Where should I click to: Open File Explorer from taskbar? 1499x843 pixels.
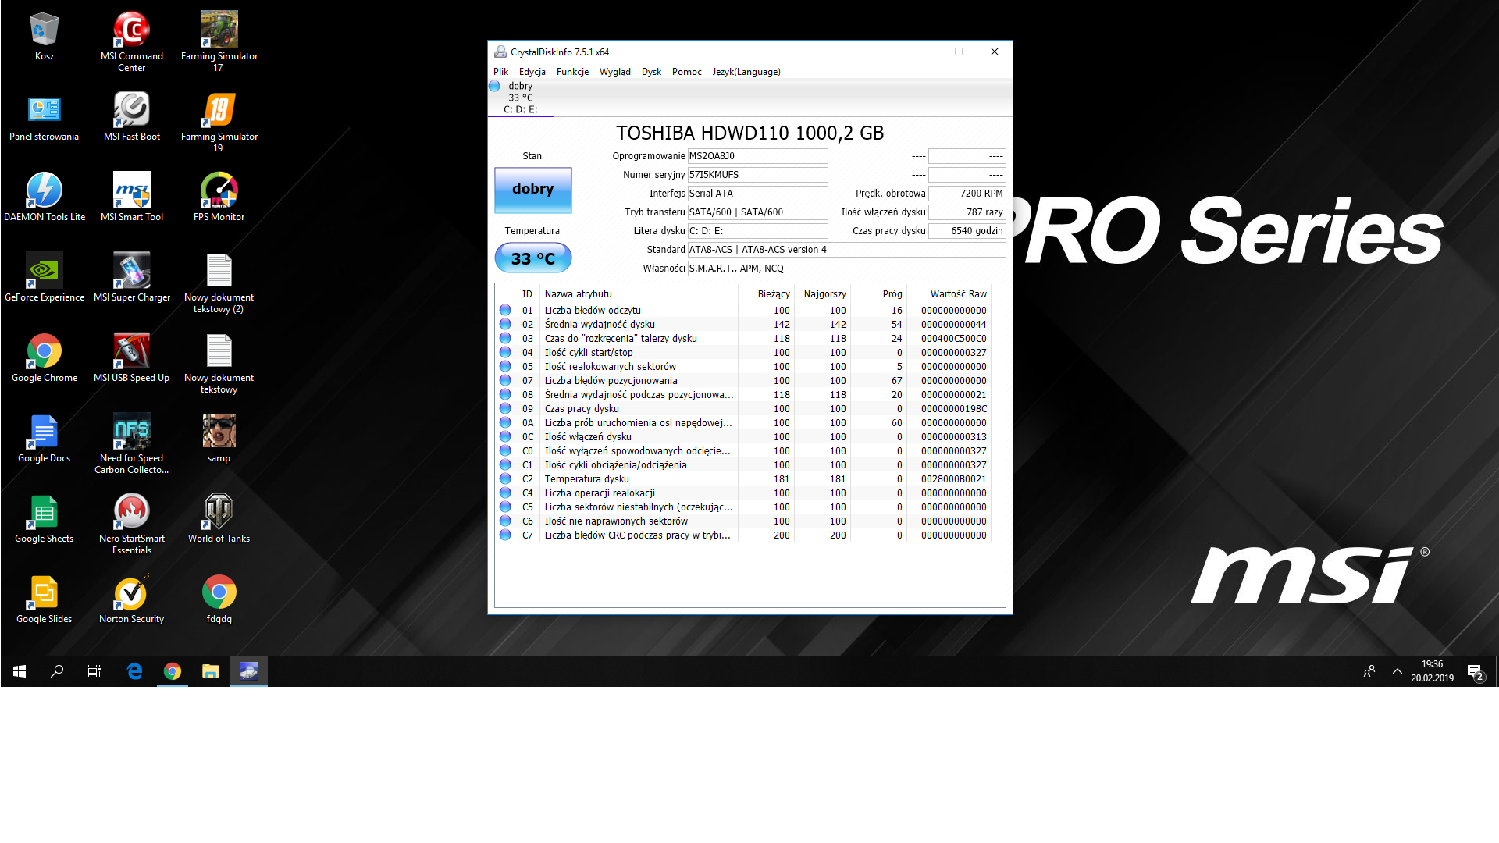coord(211,671)
